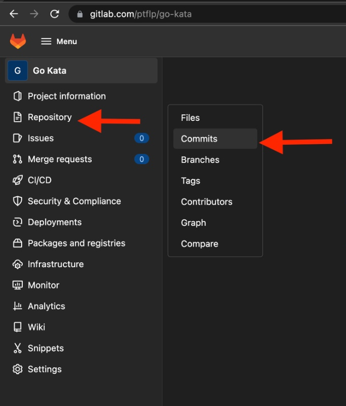The width and height of the screenshot is (346, 406).
Task: Expand the Repository sidebar section
Action: coord(50,117)
